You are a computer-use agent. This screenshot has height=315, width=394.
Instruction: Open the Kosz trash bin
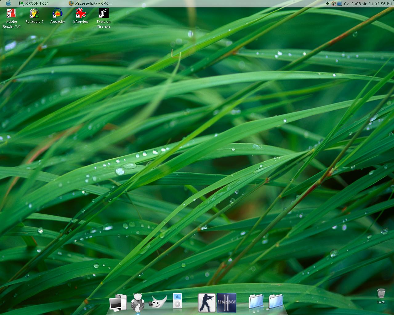click(x=381, y=293)
